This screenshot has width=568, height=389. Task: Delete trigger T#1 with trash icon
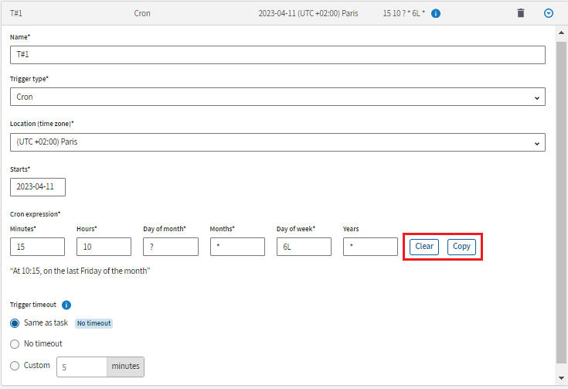[521, 13]
